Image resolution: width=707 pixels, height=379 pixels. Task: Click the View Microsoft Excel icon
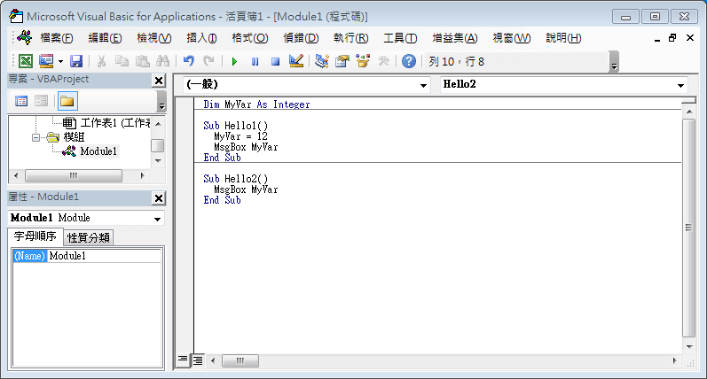25,61
